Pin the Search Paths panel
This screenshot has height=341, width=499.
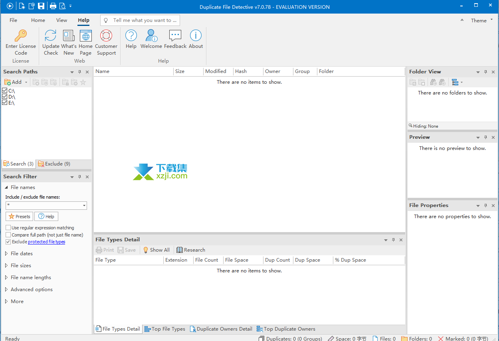(x=79, y=72)
